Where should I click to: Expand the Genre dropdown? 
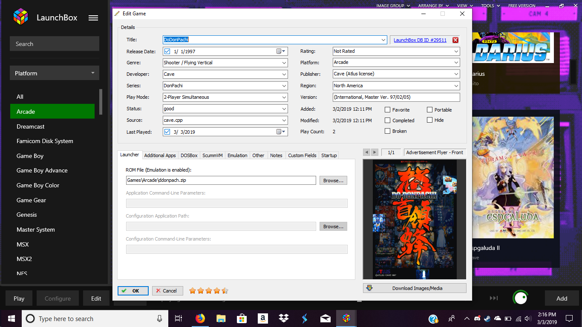click(x=284, y=63)
